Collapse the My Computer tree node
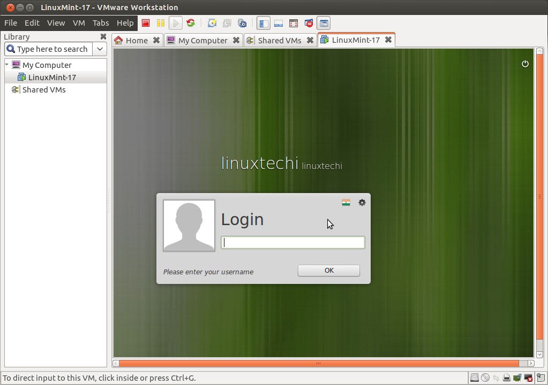This screenshot has width=548, height=385. 6,65
